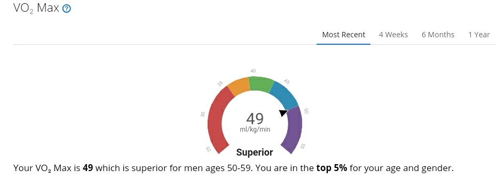Click the green gauge segment
This screenshot has width=498, height=194.
pyautogui.click(x=261, y=84)
